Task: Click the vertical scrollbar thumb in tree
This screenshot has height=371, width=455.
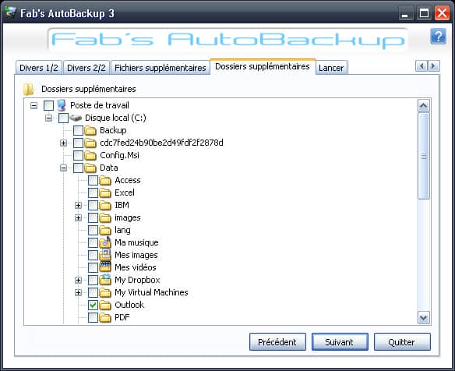Action: [x=424, y=156]
